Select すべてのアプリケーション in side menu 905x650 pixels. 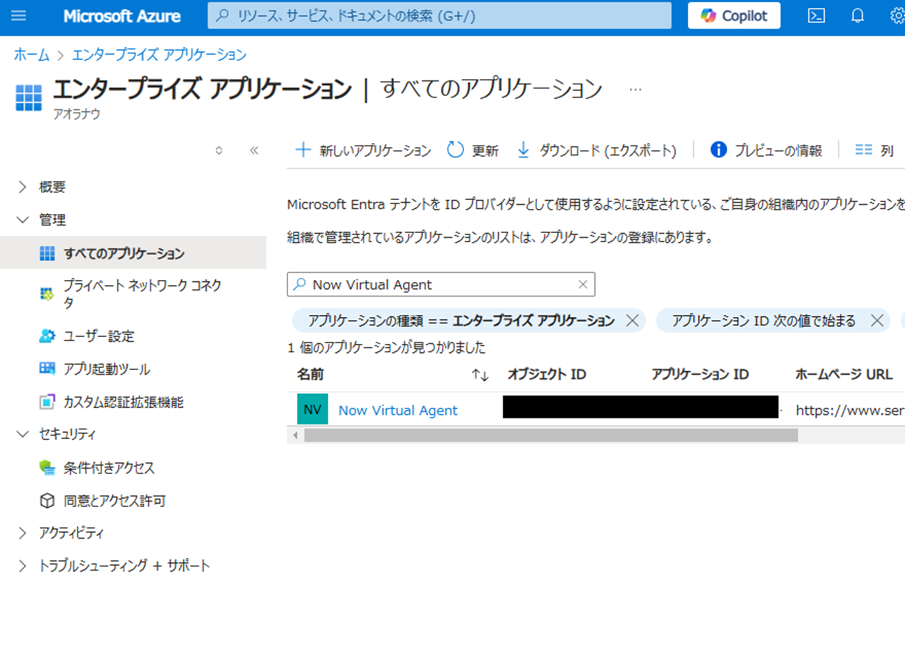click(x=133, y=253)
